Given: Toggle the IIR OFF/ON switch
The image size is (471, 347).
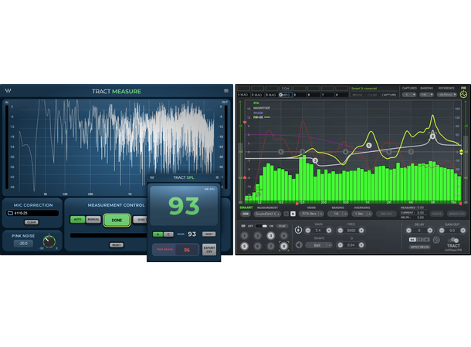Looking at the screenshot, I should [x=262, y=226].
